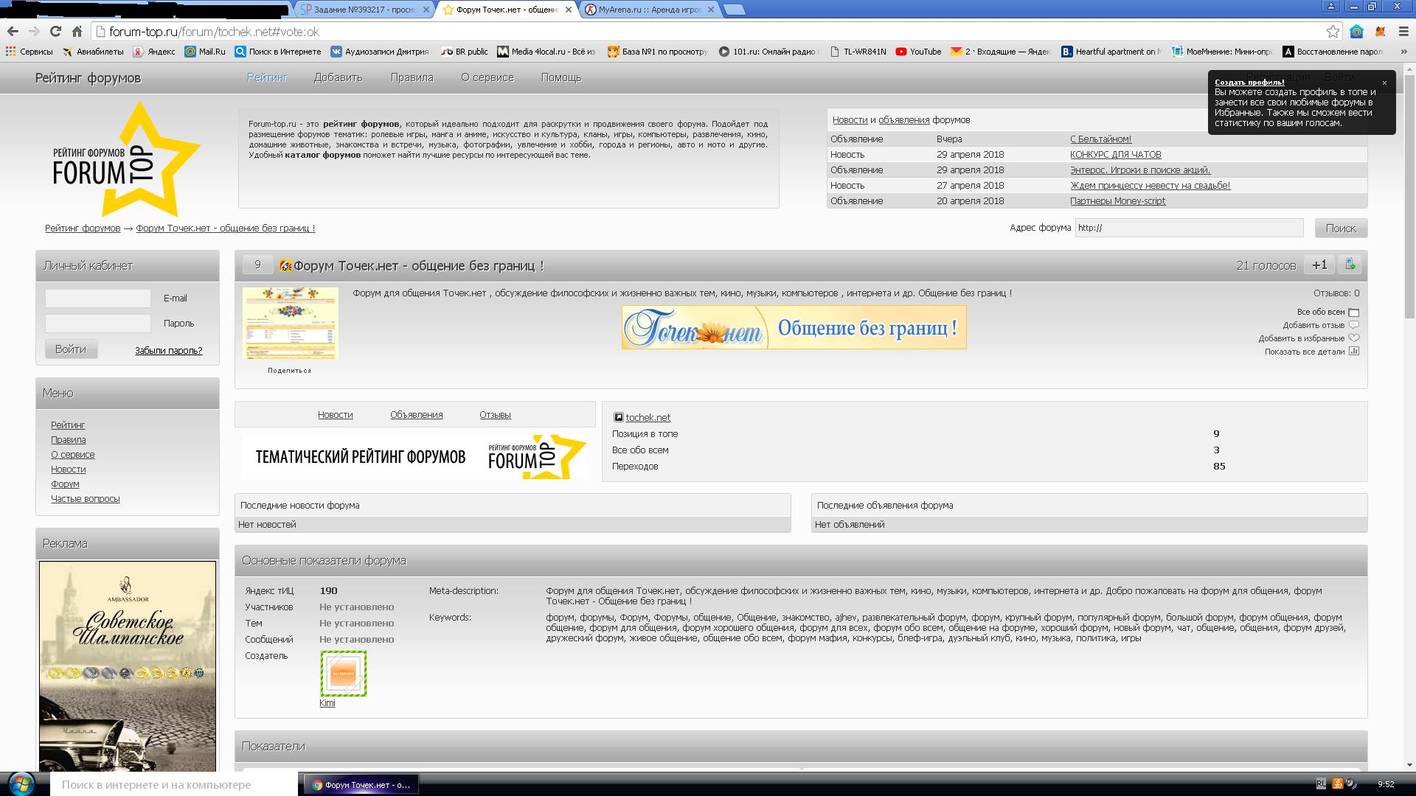Viewport: 1416px width, 796px height.
Task: Close the create profile tooltip
Action: 1384,83
